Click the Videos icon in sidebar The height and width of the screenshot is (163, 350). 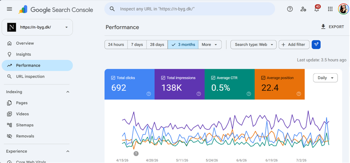tap(9, 114)
